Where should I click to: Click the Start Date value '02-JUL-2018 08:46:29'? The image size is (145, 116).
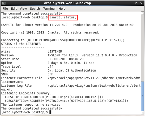65,59
